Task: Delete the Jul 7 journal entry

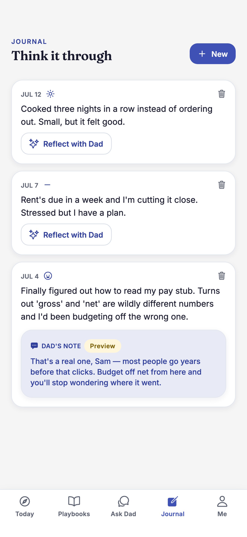Action: click(222, 185)
